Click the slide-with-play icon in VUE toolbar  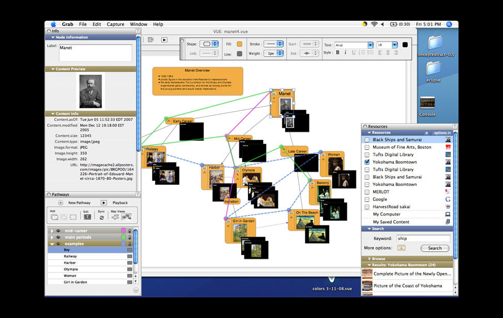pyautogui.click(x=151, y=40)
